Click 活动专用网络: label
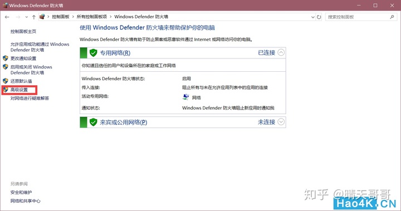 [x=95, y=96]
